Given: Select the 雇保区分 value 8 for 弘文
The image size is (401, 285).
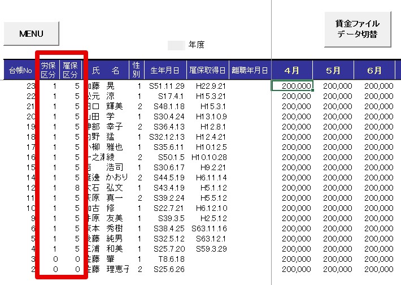Looking at the screenshot, I should click(77, 188).
